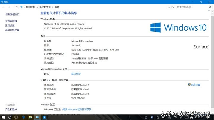Go forward using the forward arrow
The width and height of the screenshot is (214, 120).
point(9,7)
